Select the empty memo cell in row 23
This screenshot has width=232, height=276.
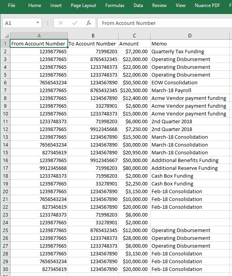pyautogui.click(x=190, y=215)
